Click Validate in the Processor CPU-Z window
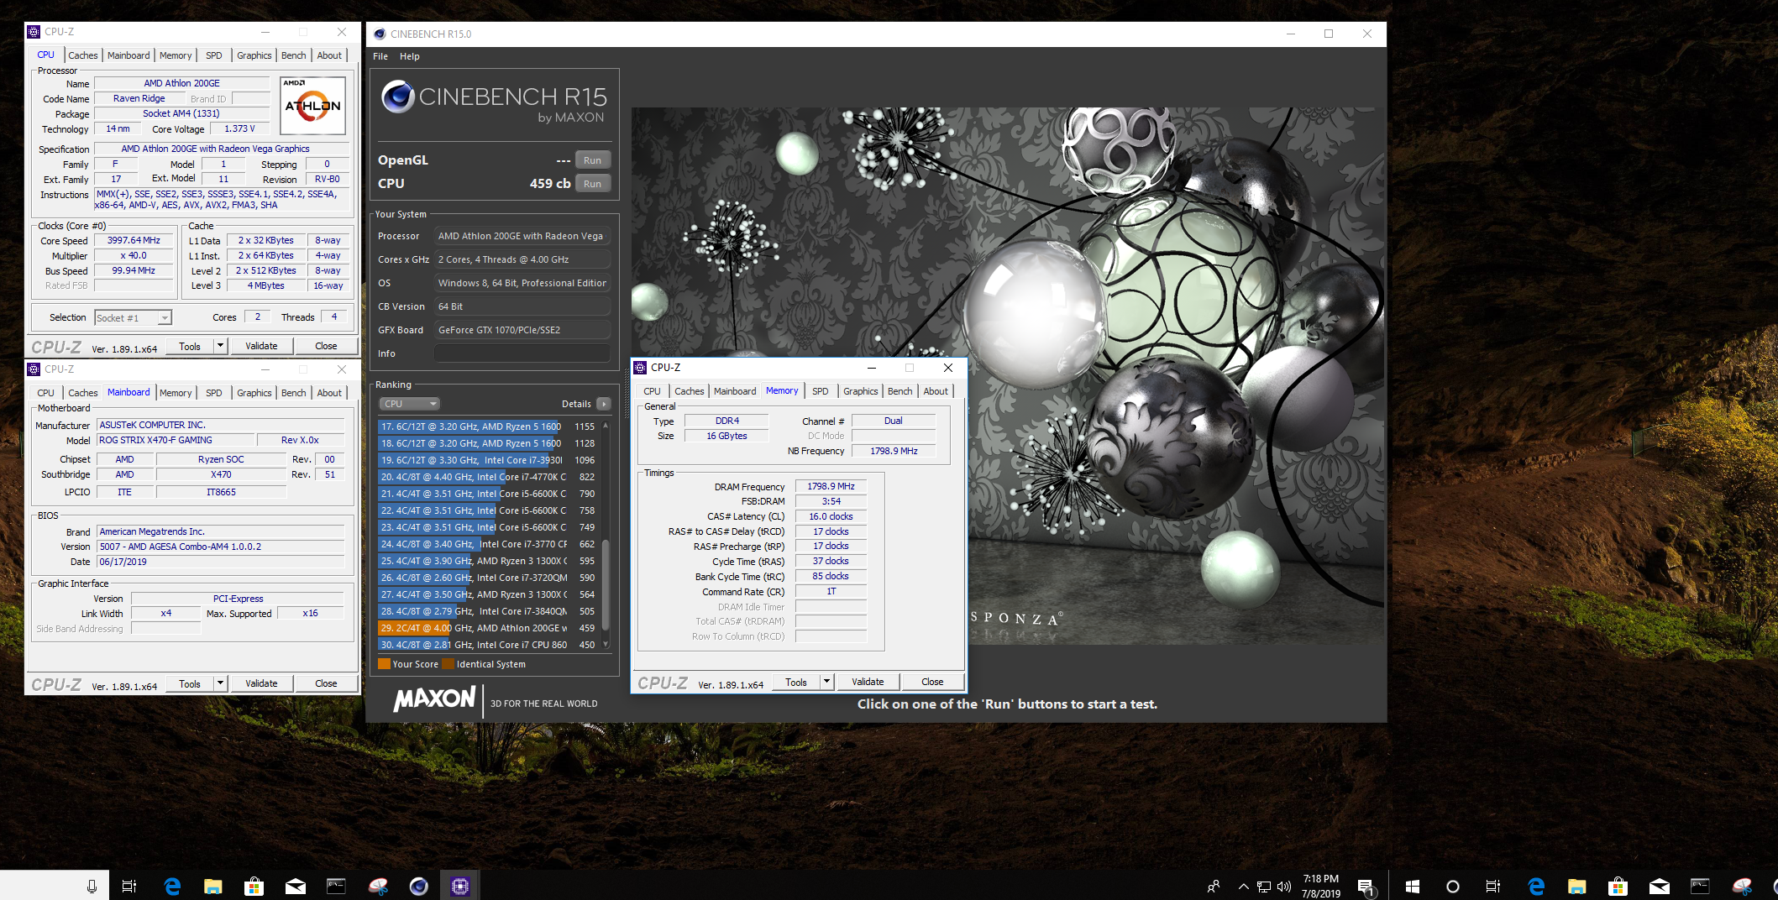The height and width of the screenshot is (900, 1778). pos(261,346)
